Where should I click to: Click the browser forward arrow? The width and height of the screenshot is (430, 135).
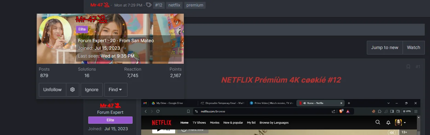point(152,111)
